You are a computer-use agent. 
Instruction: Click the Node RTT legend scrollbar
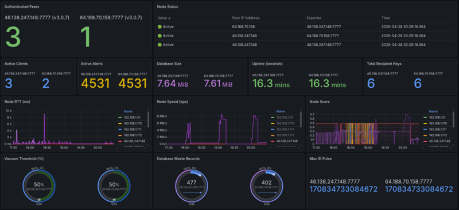pos(148,119)
